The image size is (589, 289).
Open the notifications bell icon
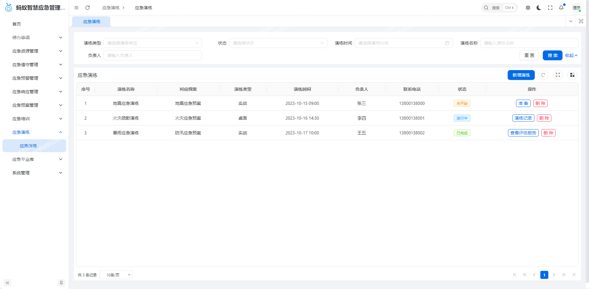pos(561,8)
